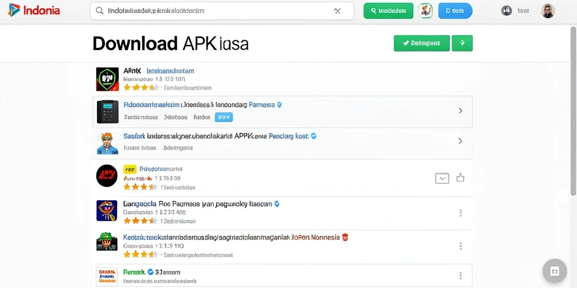Viewport: 577px width, 288px height.
Task: Expand the Sasfutk row chevron
Action: [x=460, y=141]
